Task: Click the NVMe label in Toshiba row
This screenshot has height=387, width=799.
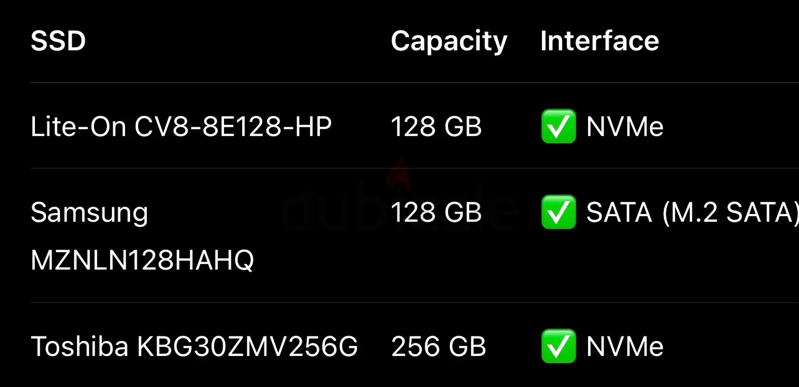Action: [x=625, y=346]
